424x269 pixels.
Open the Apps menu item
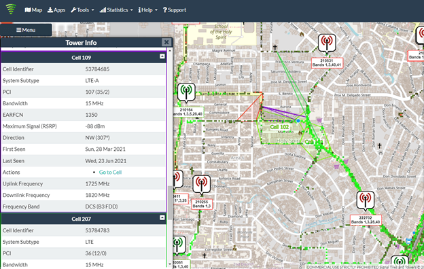click(x=56, y=10)
